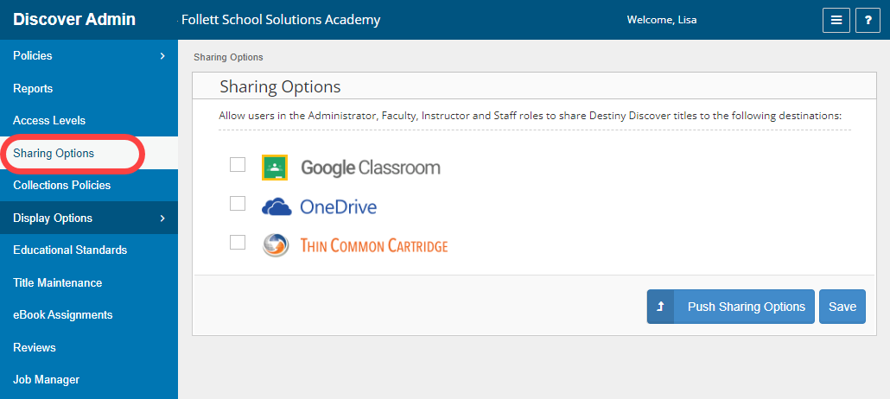This screenshot has height=399, width=890.
Task: Go to Title Maintenance
Action: point(88,282)
